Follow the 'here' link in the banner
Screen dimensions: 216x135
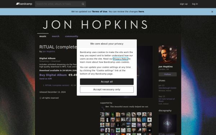[141, 12]
